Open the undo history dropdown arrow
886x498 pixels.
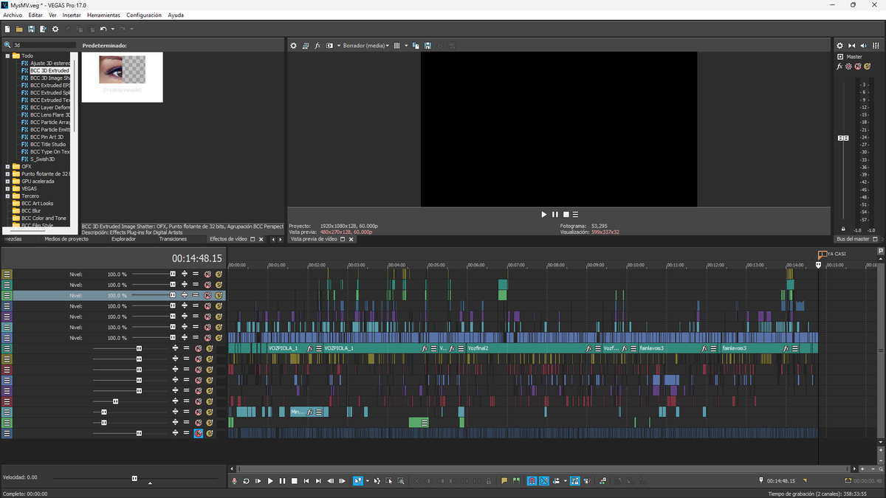coord(112,29)
